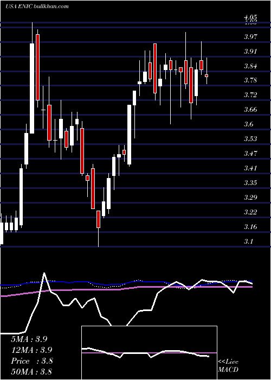Click the 3.35 price axis label
This screenshot has height=380, width=271.
[x=251, y=183]
